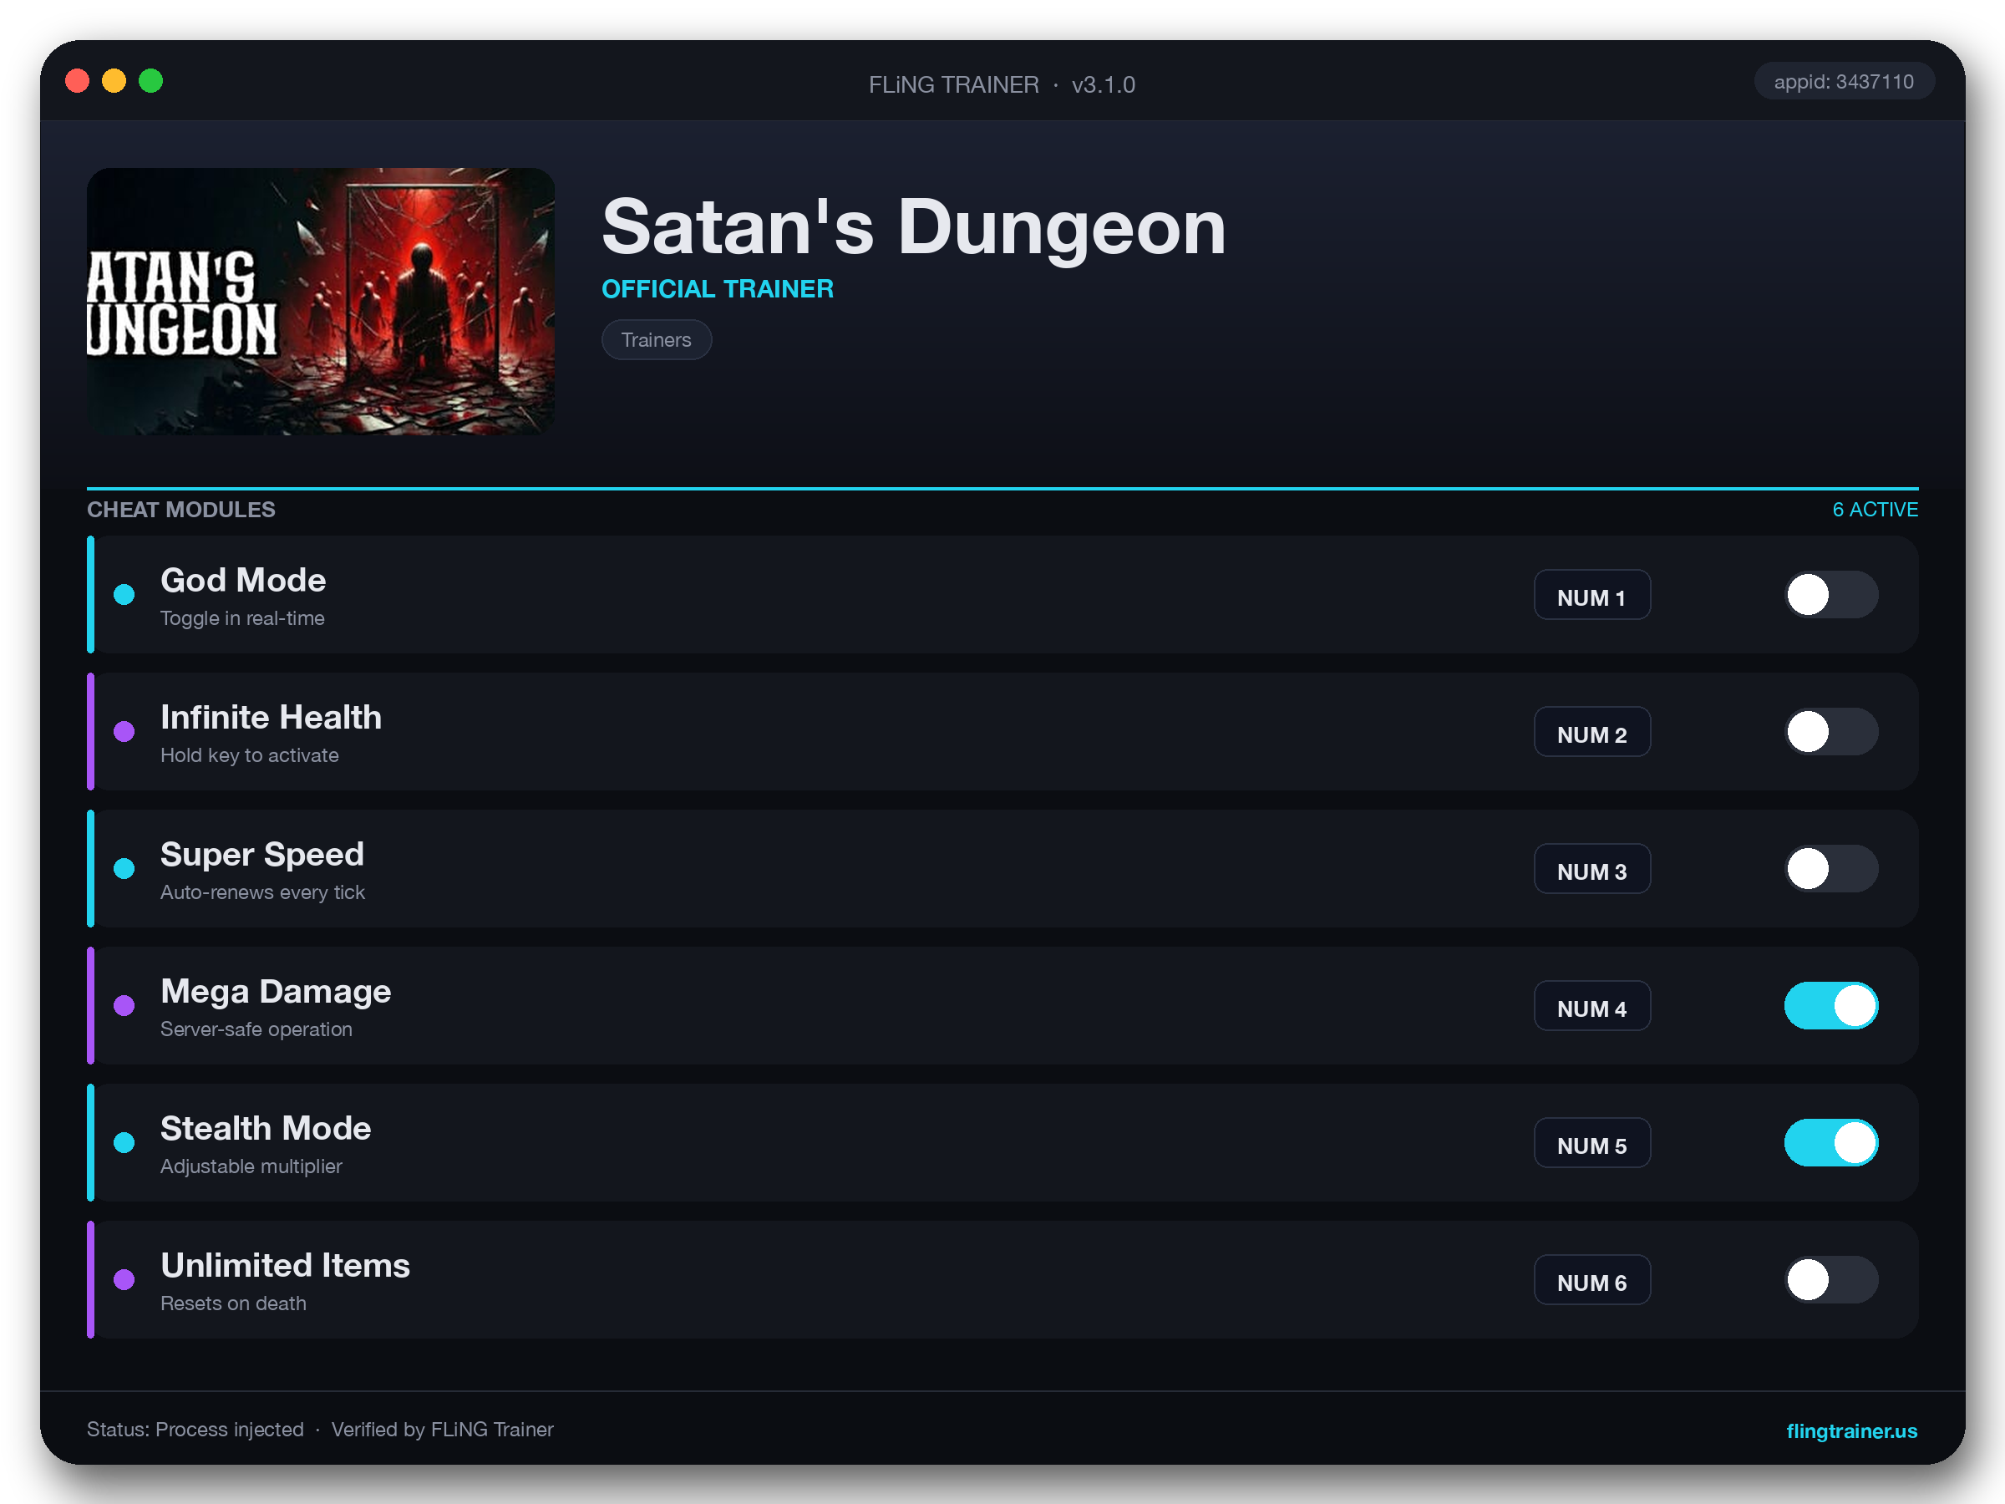The height and width of the screenshot is (1504, 2005).
Task: Click 'Hold key to activate' description
Action: [x=250, y=755]
